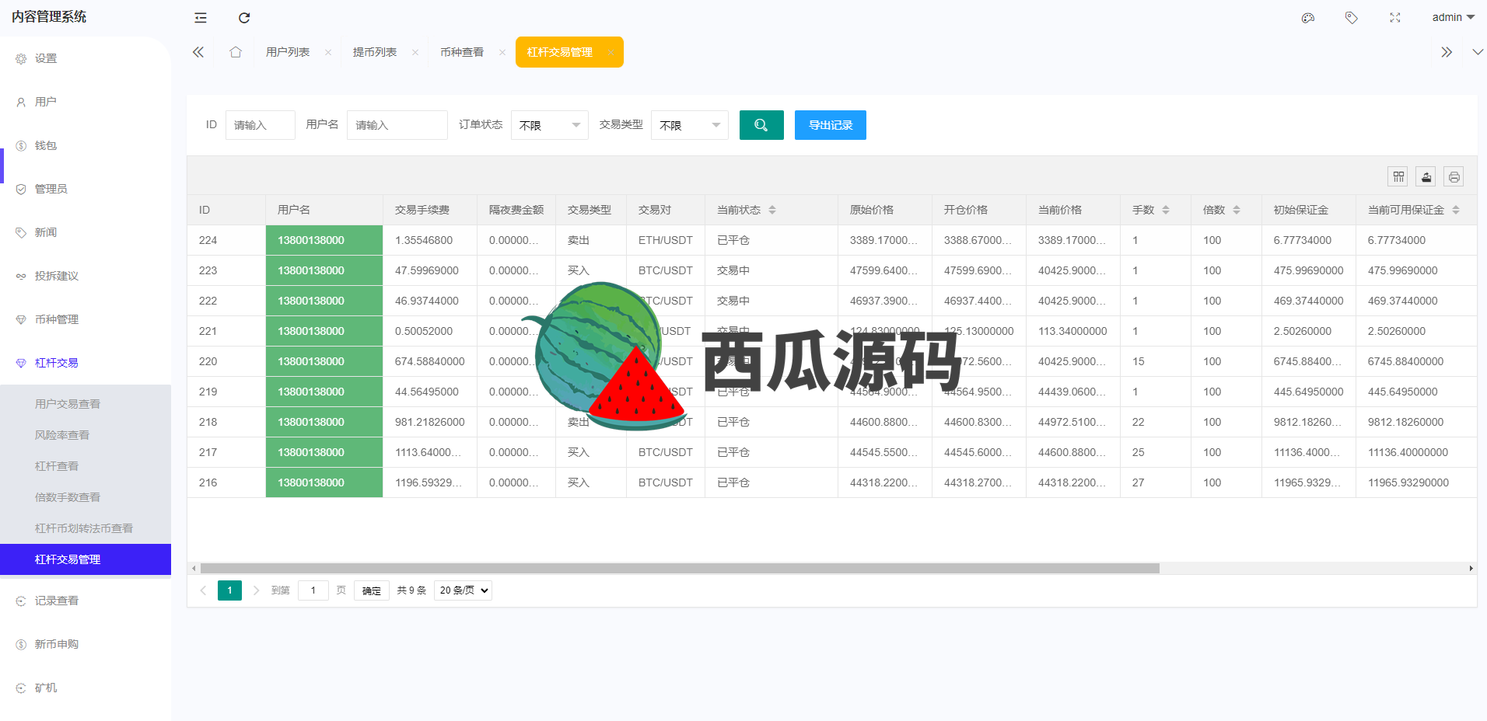Switch to 用户列表 tab
The width and height of the screenshot is (1487, 721).
click(288, 52)
